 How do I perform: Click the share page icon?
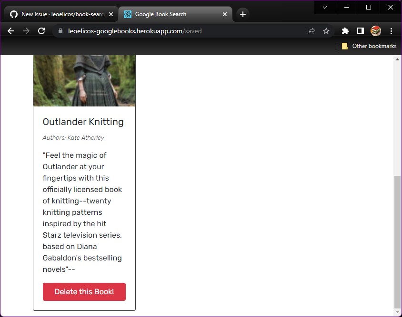point(311,31)
